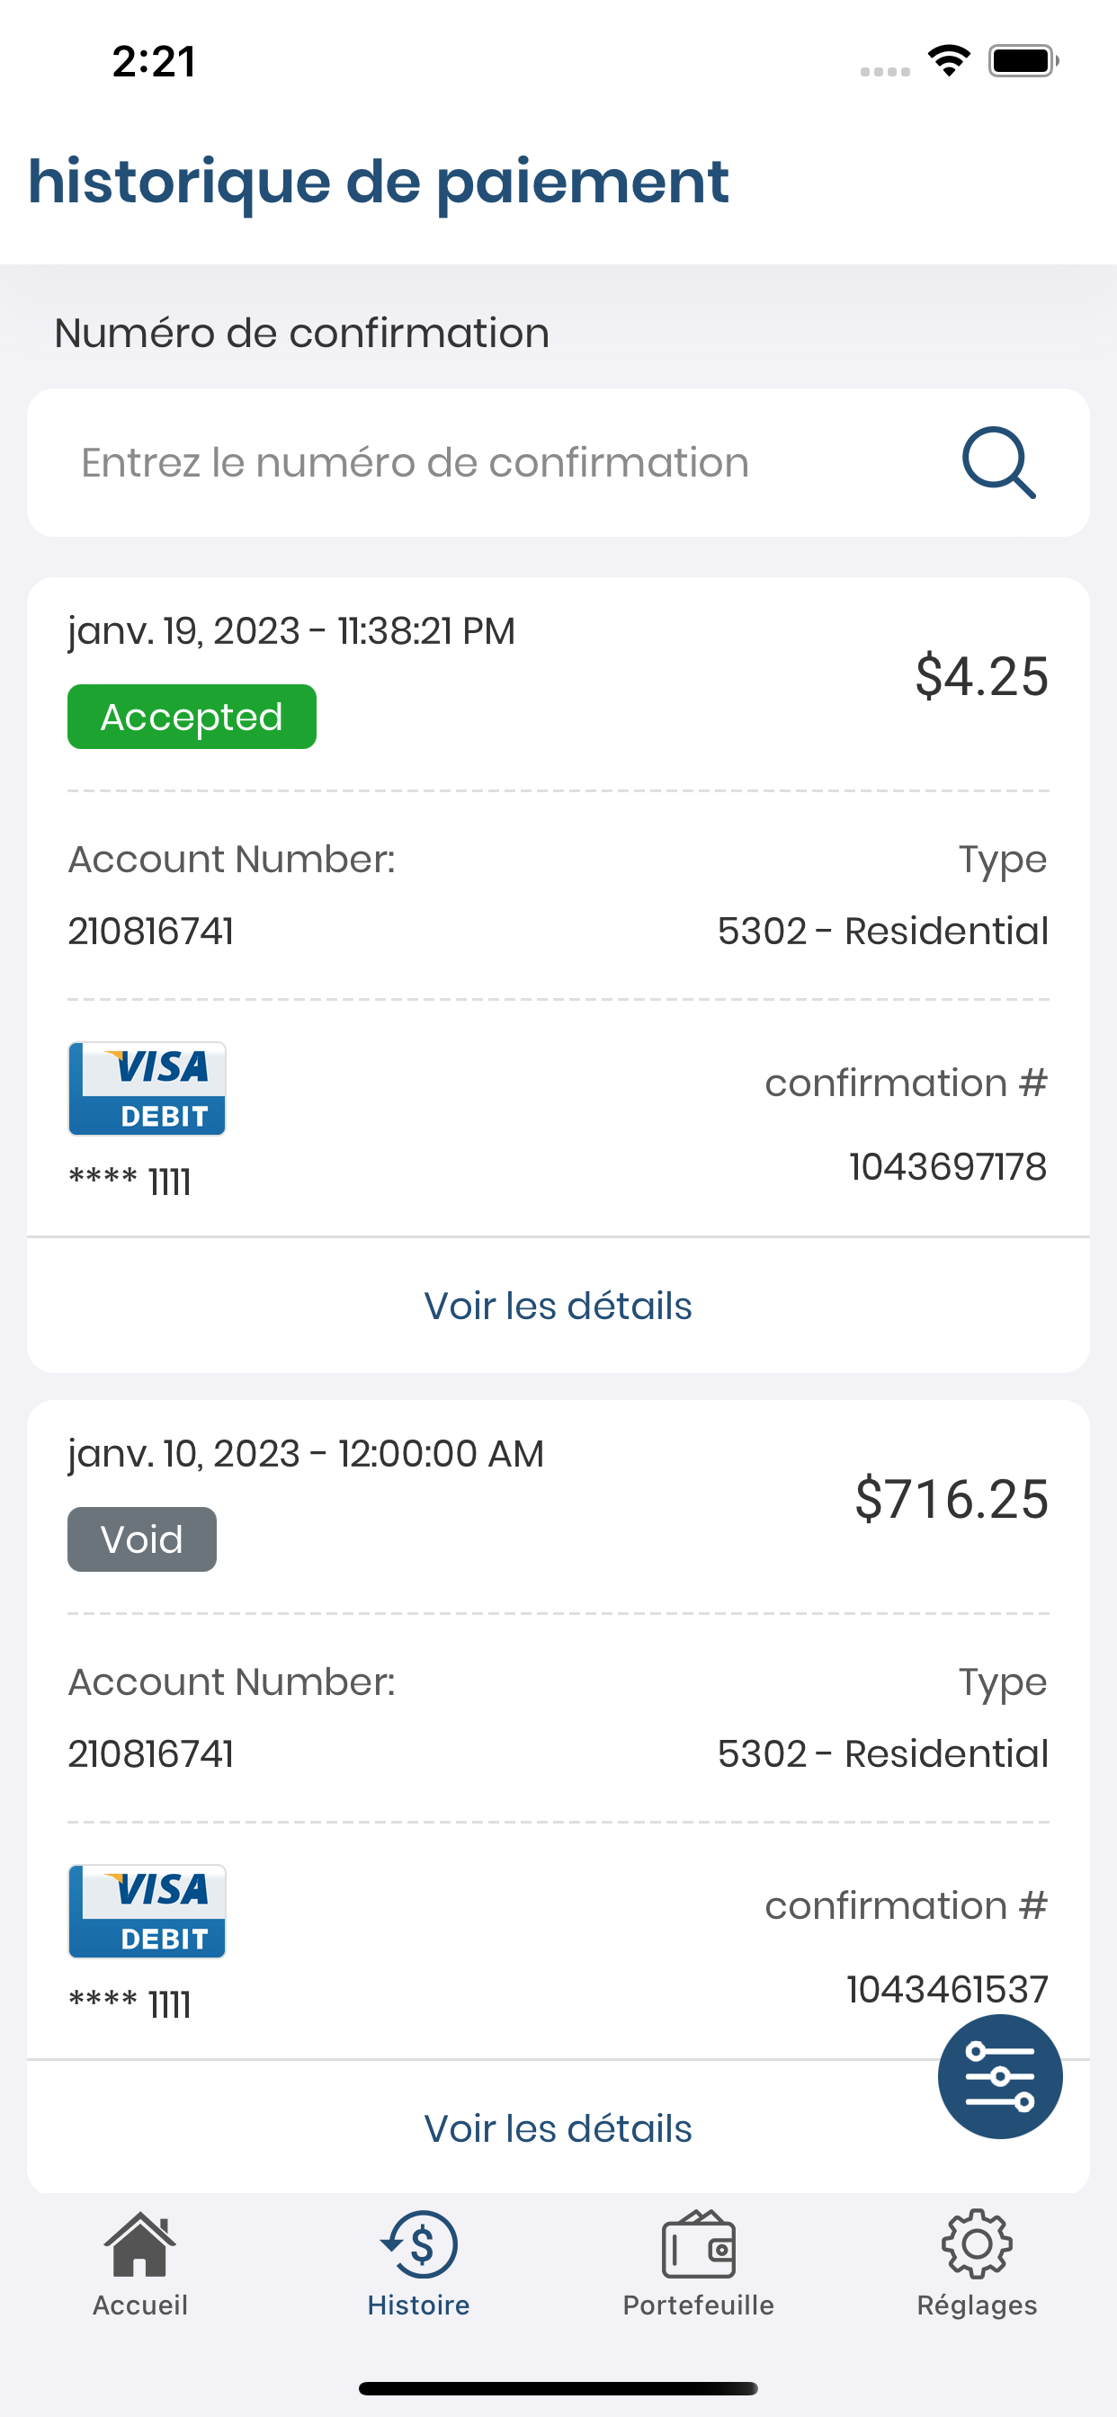Go to Accueil home tab
The height and width of the screenshot is (2417, 1117).
[x=140, y=2263]
